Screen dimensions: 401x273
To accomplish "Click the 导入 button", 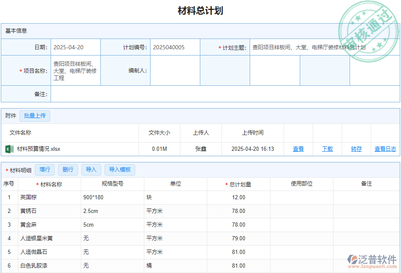I will coord(91,170).
